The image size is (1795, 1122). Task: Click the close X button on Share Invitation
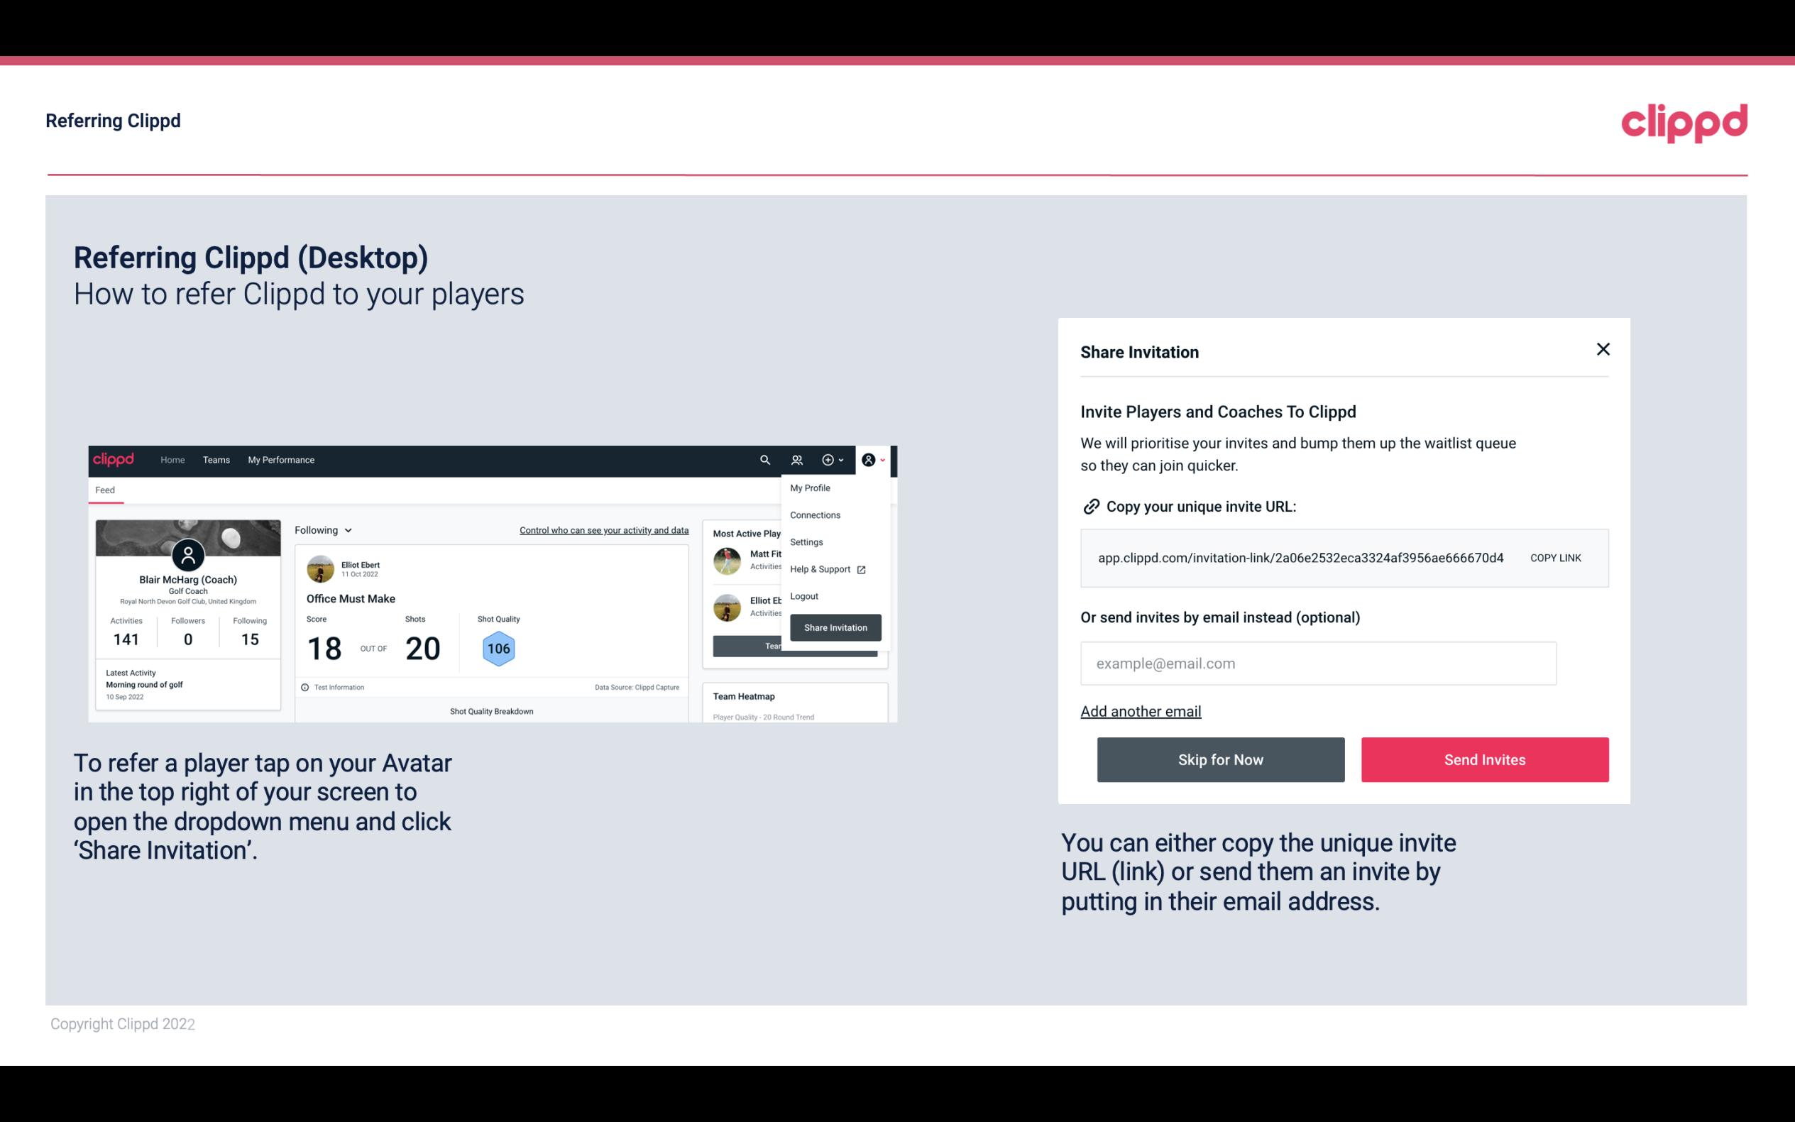tap(1601, 349)
